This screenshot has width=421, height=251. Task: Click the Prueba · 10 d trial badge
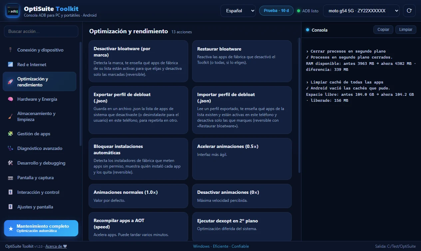coord(276,11)
